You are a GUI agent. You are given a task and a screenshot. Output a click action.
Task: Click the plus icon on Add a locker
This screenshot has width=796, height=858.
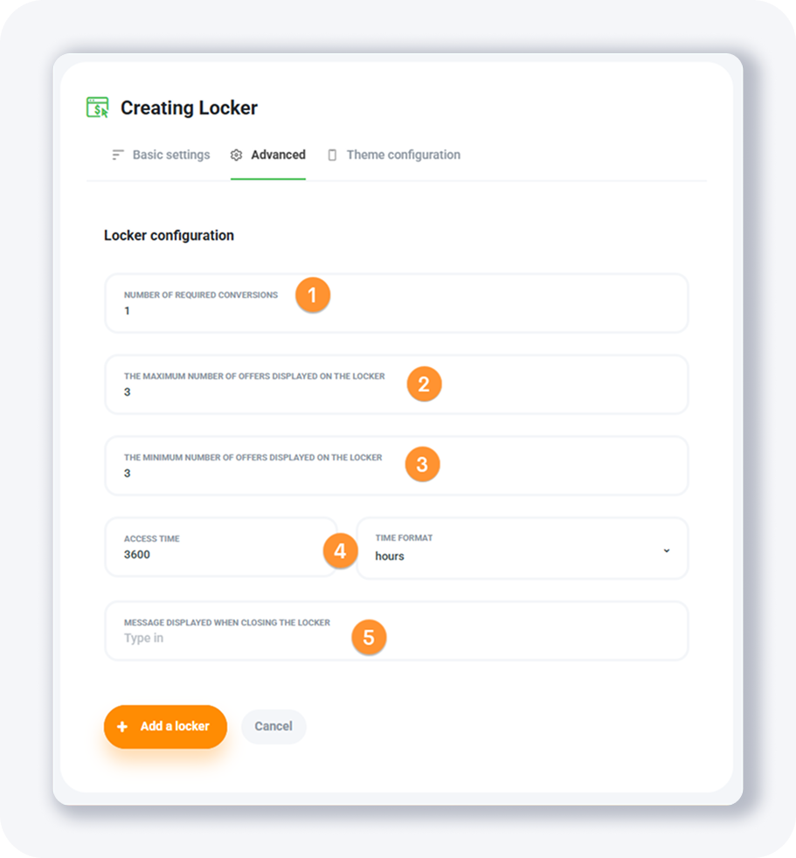click(122, 726)
